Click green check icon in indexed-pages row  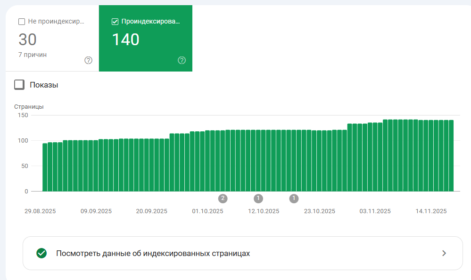coord(41,253)
